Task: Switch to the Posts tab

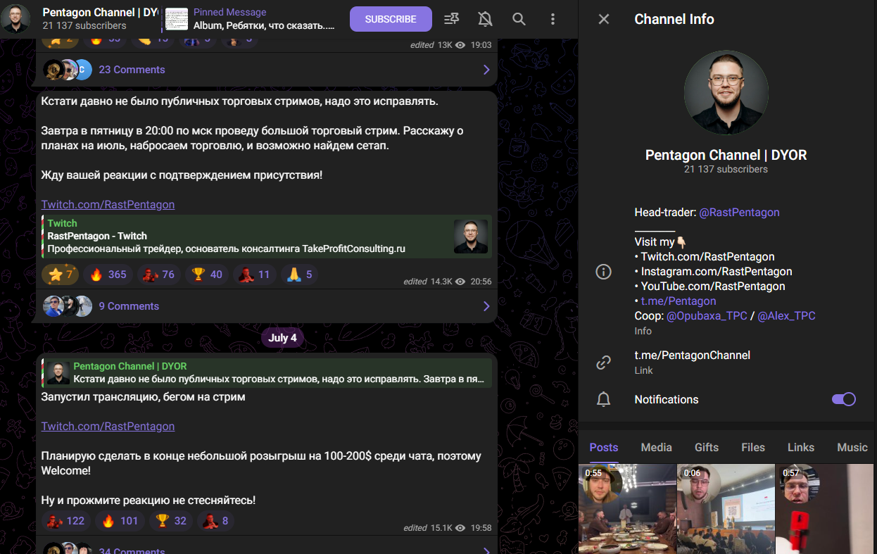Action: click(x=604, y=447)
